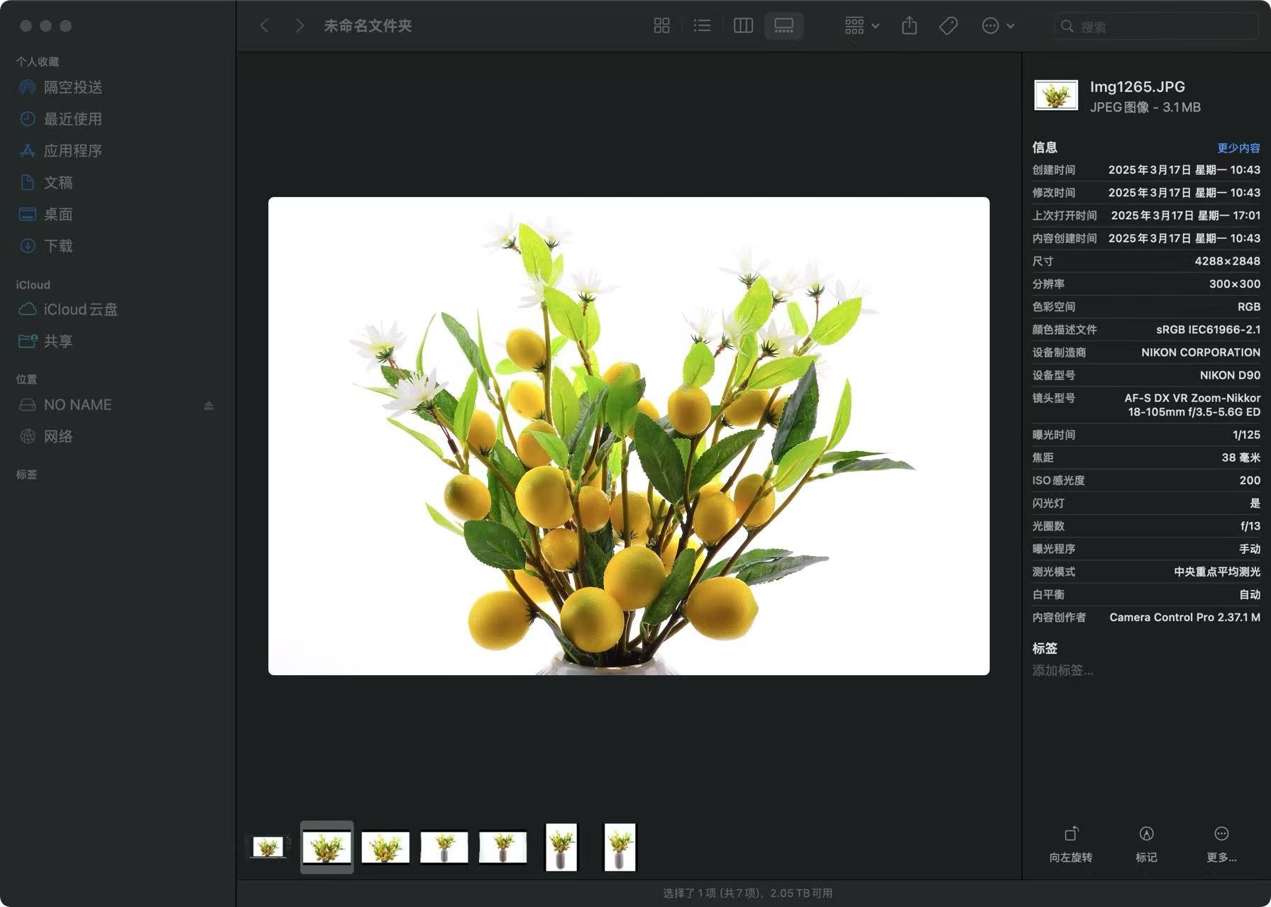Rotate image left (向左旋转)
This screenshot has height=907, width=1271.
pos(1071,842)
